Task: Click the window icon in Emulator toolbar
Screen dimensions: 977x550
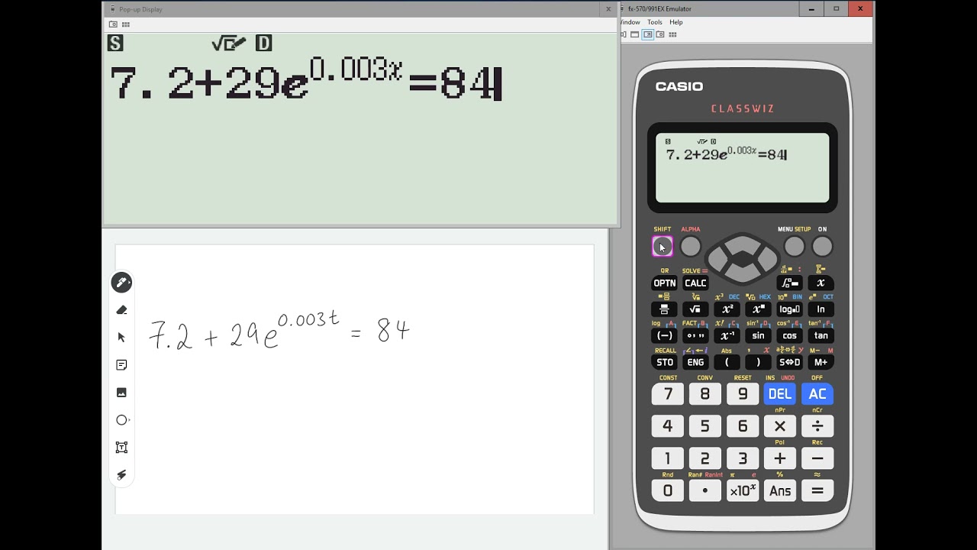Action: pyautogui.click(x=635, y=34)
